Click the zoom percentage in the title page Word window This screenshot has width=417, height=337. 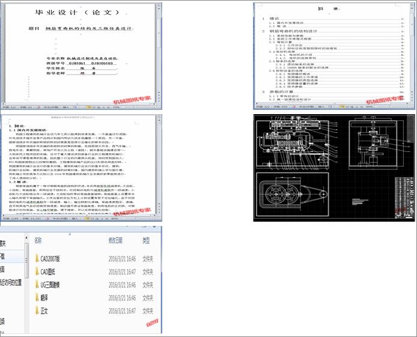pos(116,107)
